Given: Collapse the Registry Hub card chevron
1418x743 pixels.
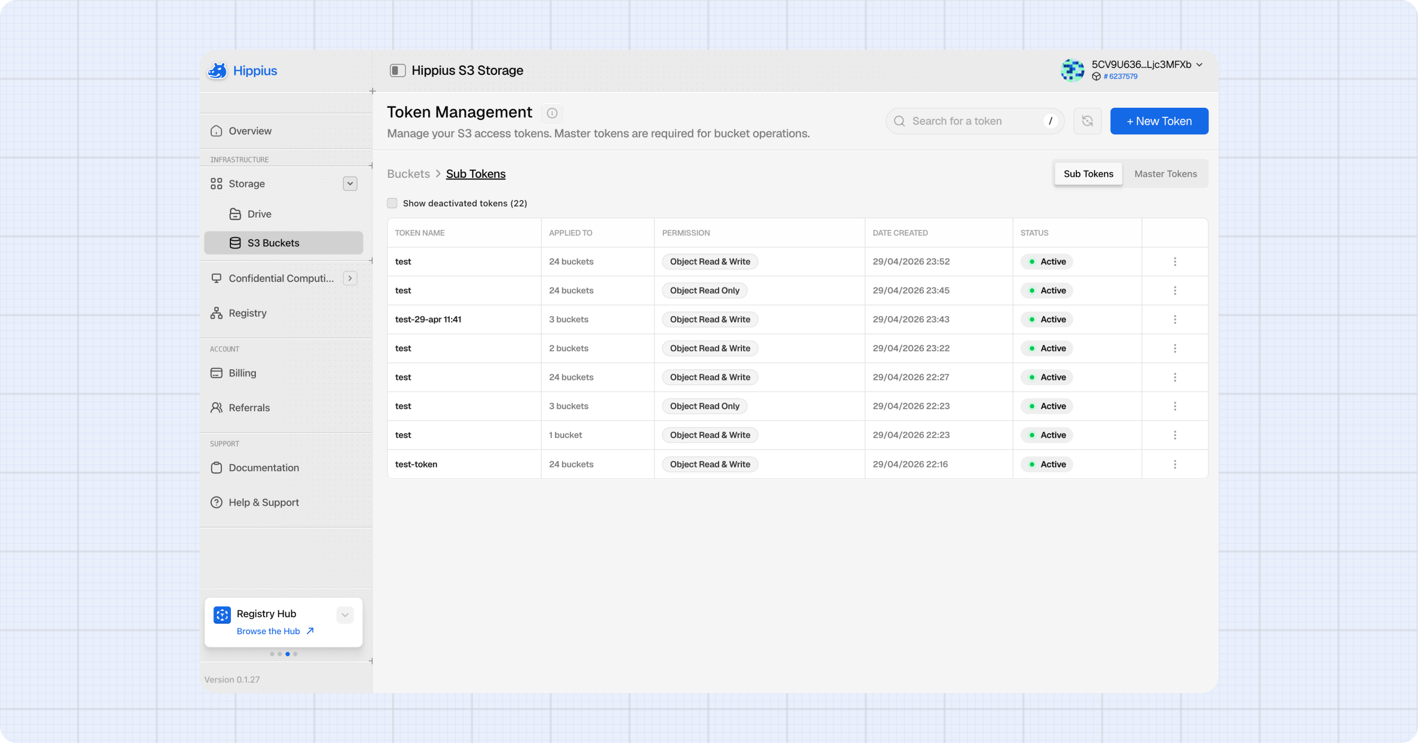Looking at the screenshot, I should click(x=345, y=615).
